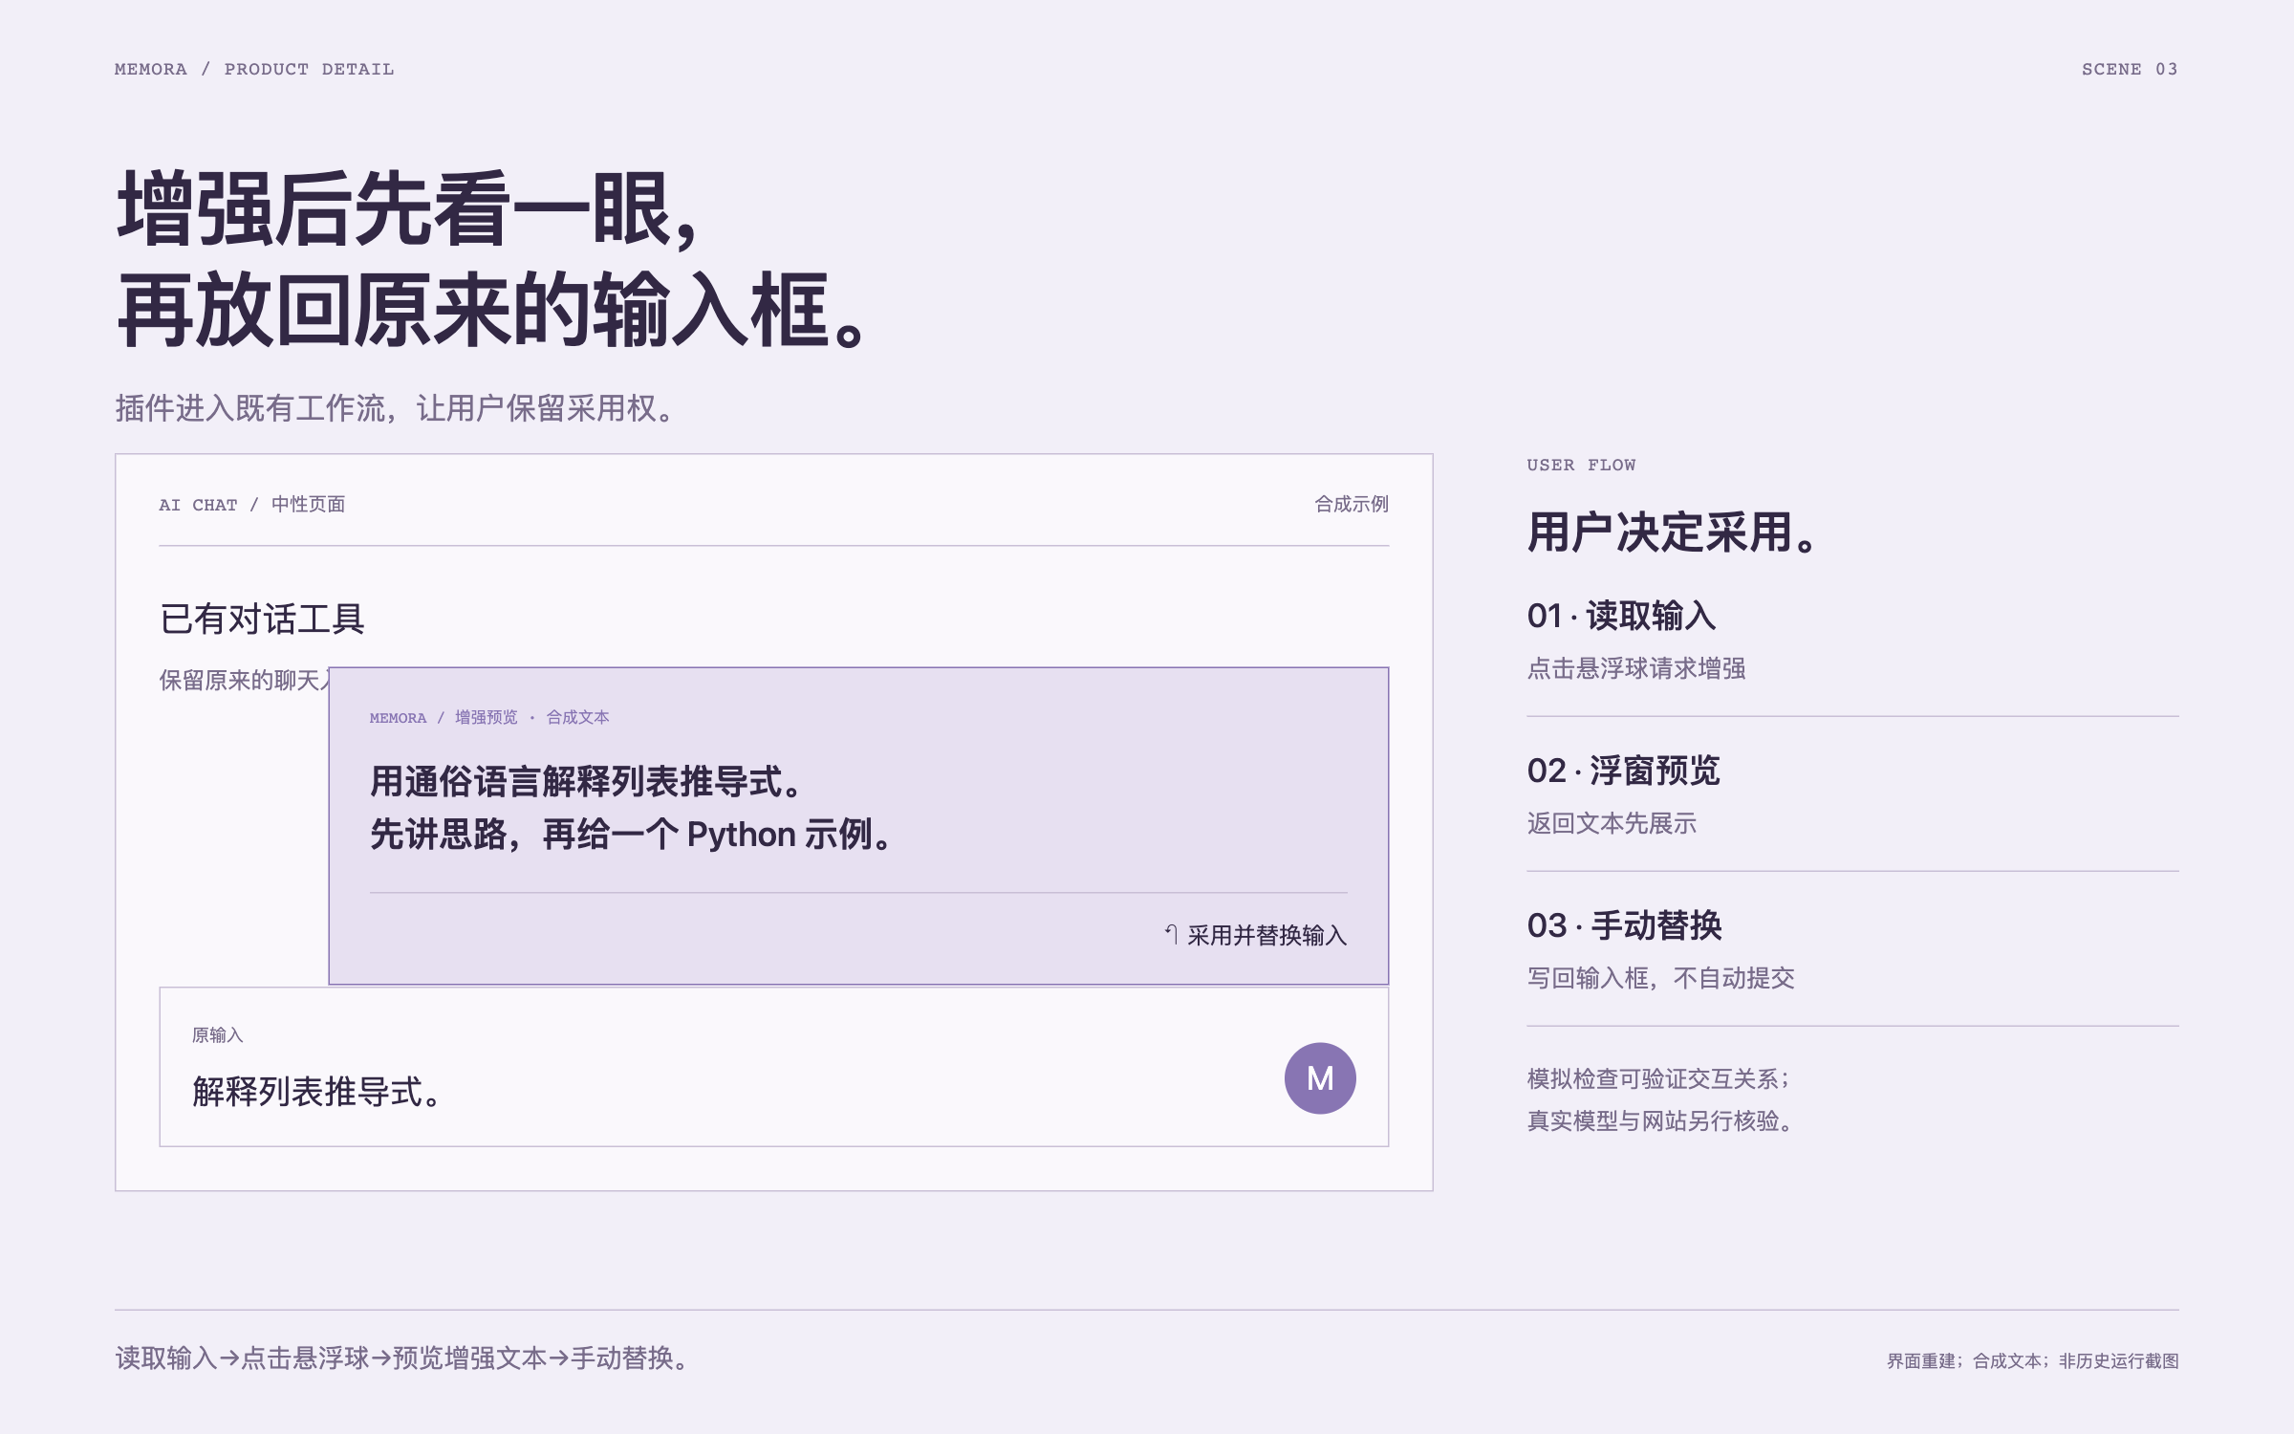Click the MEMORA / PRODUCT DETAIL breadcrumb
The height and width of the screenshot is (1434, 2294).
254,69
